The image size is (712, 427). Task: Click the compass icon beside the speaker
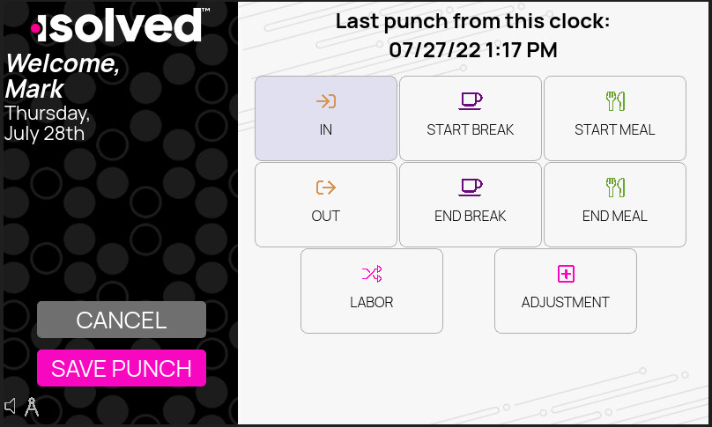pyautogui.click(x=32, y=407)
